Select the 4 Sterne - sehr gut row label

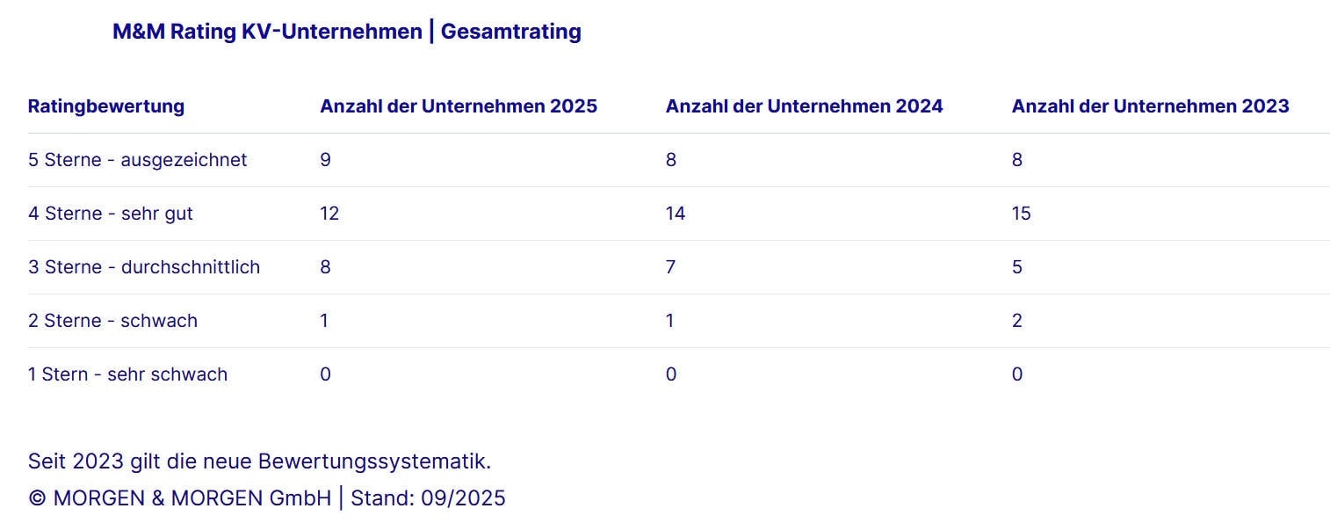click(x=111, y=214)
